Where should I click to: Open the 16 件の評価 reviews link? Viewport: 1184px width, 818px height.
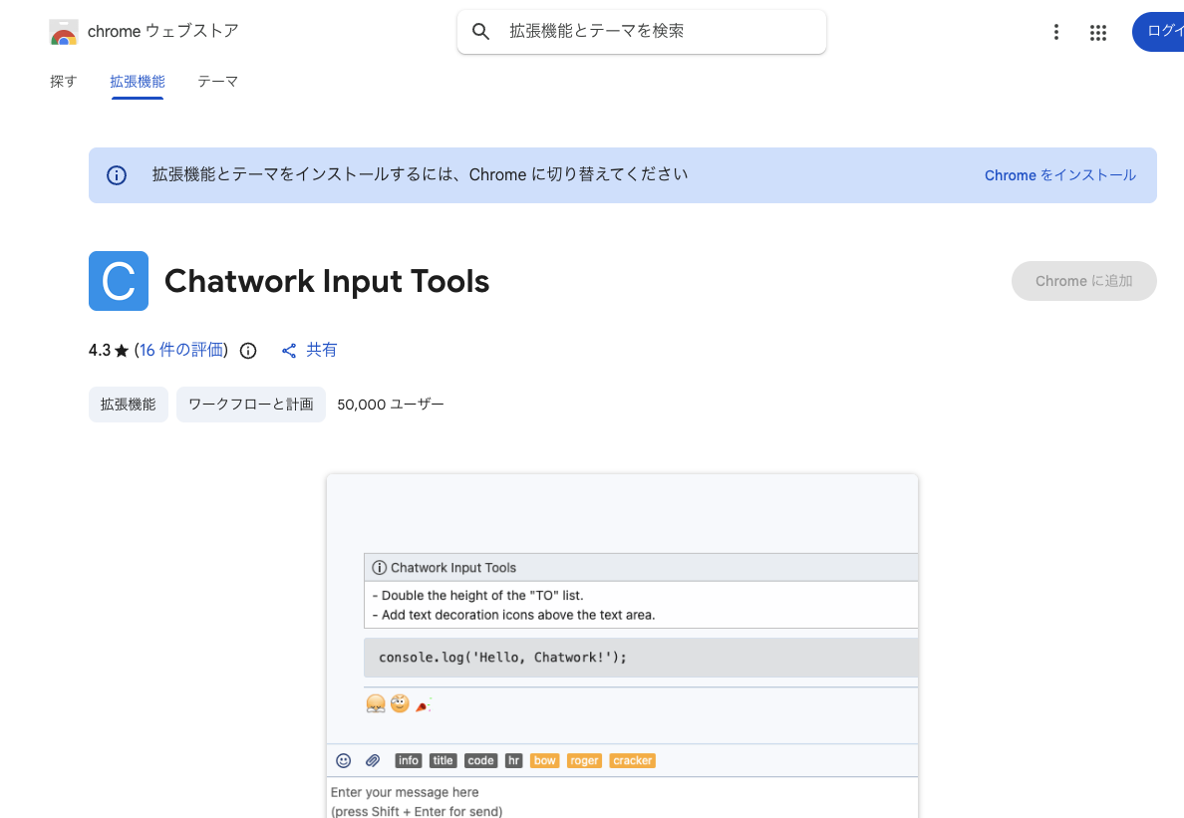tap(182, 350)
